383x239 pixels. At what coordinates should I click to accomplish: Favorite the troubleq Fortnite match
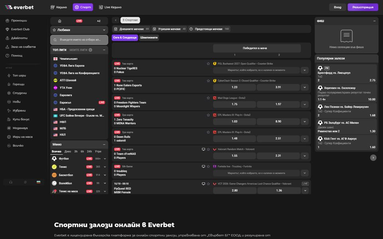click(x=208, y=167)
